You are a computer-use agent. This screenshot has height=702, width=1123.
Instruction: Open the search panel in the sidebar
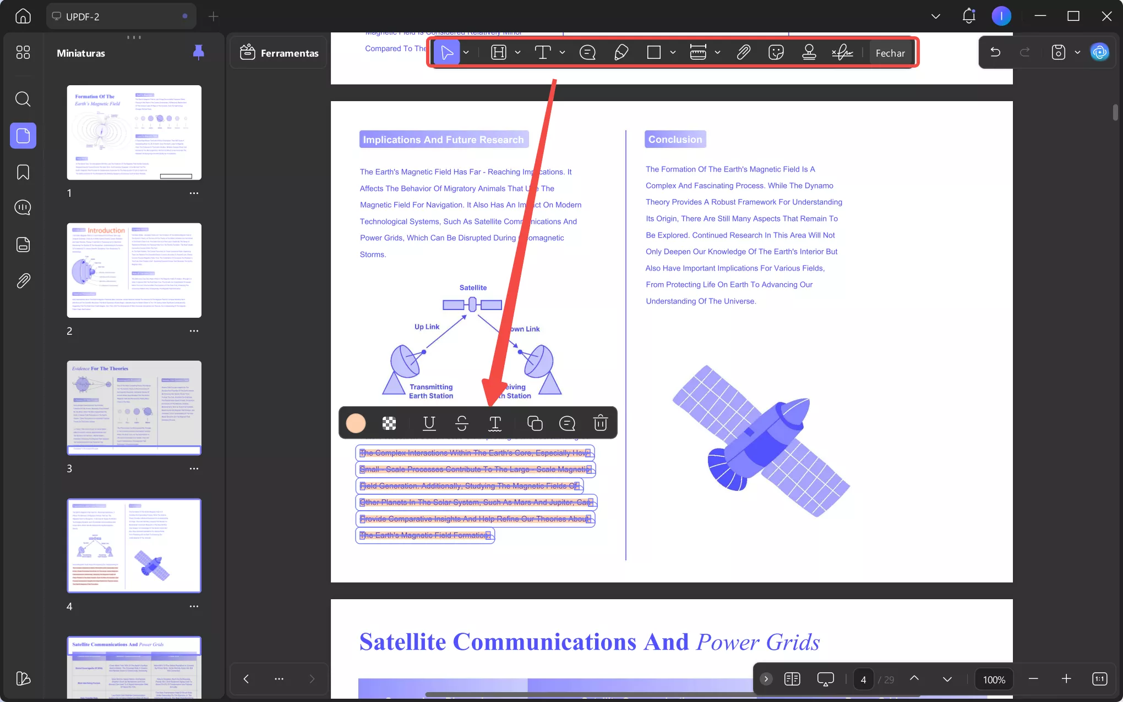pos(23,99)
